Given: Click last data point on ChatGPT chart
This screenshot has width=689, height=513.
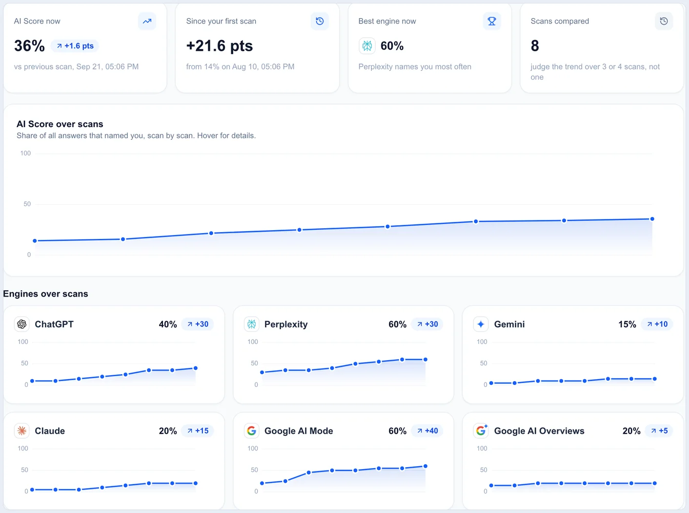Looking at the screenshot, I should tap(196, 368).
